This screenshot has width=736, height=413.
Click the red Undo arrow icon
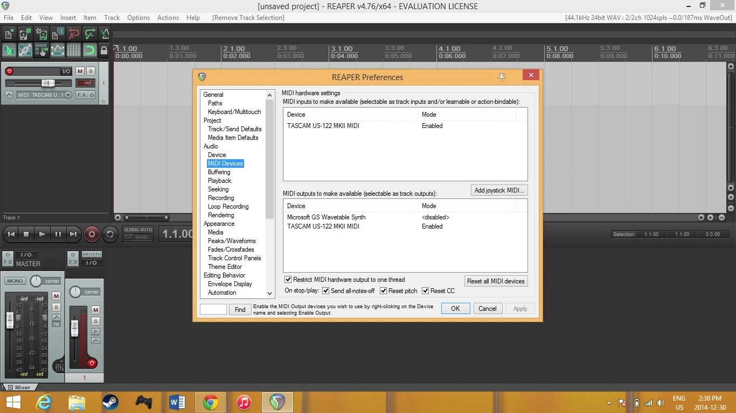(74, 34)
